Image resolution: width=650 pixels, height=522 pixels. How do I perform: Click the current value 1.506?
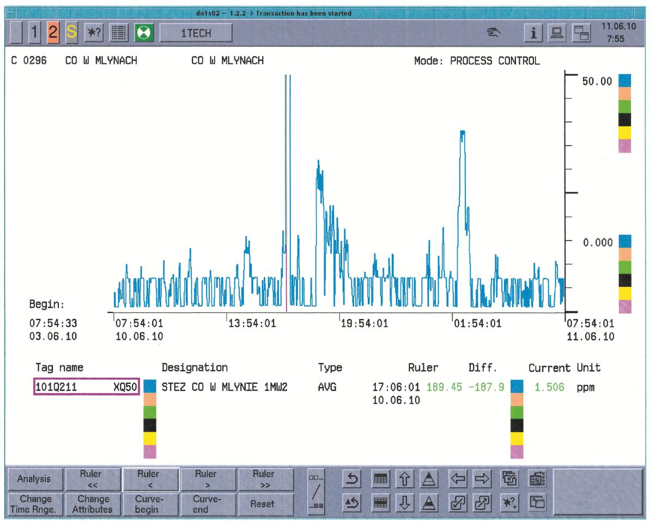tap(549, 387)
